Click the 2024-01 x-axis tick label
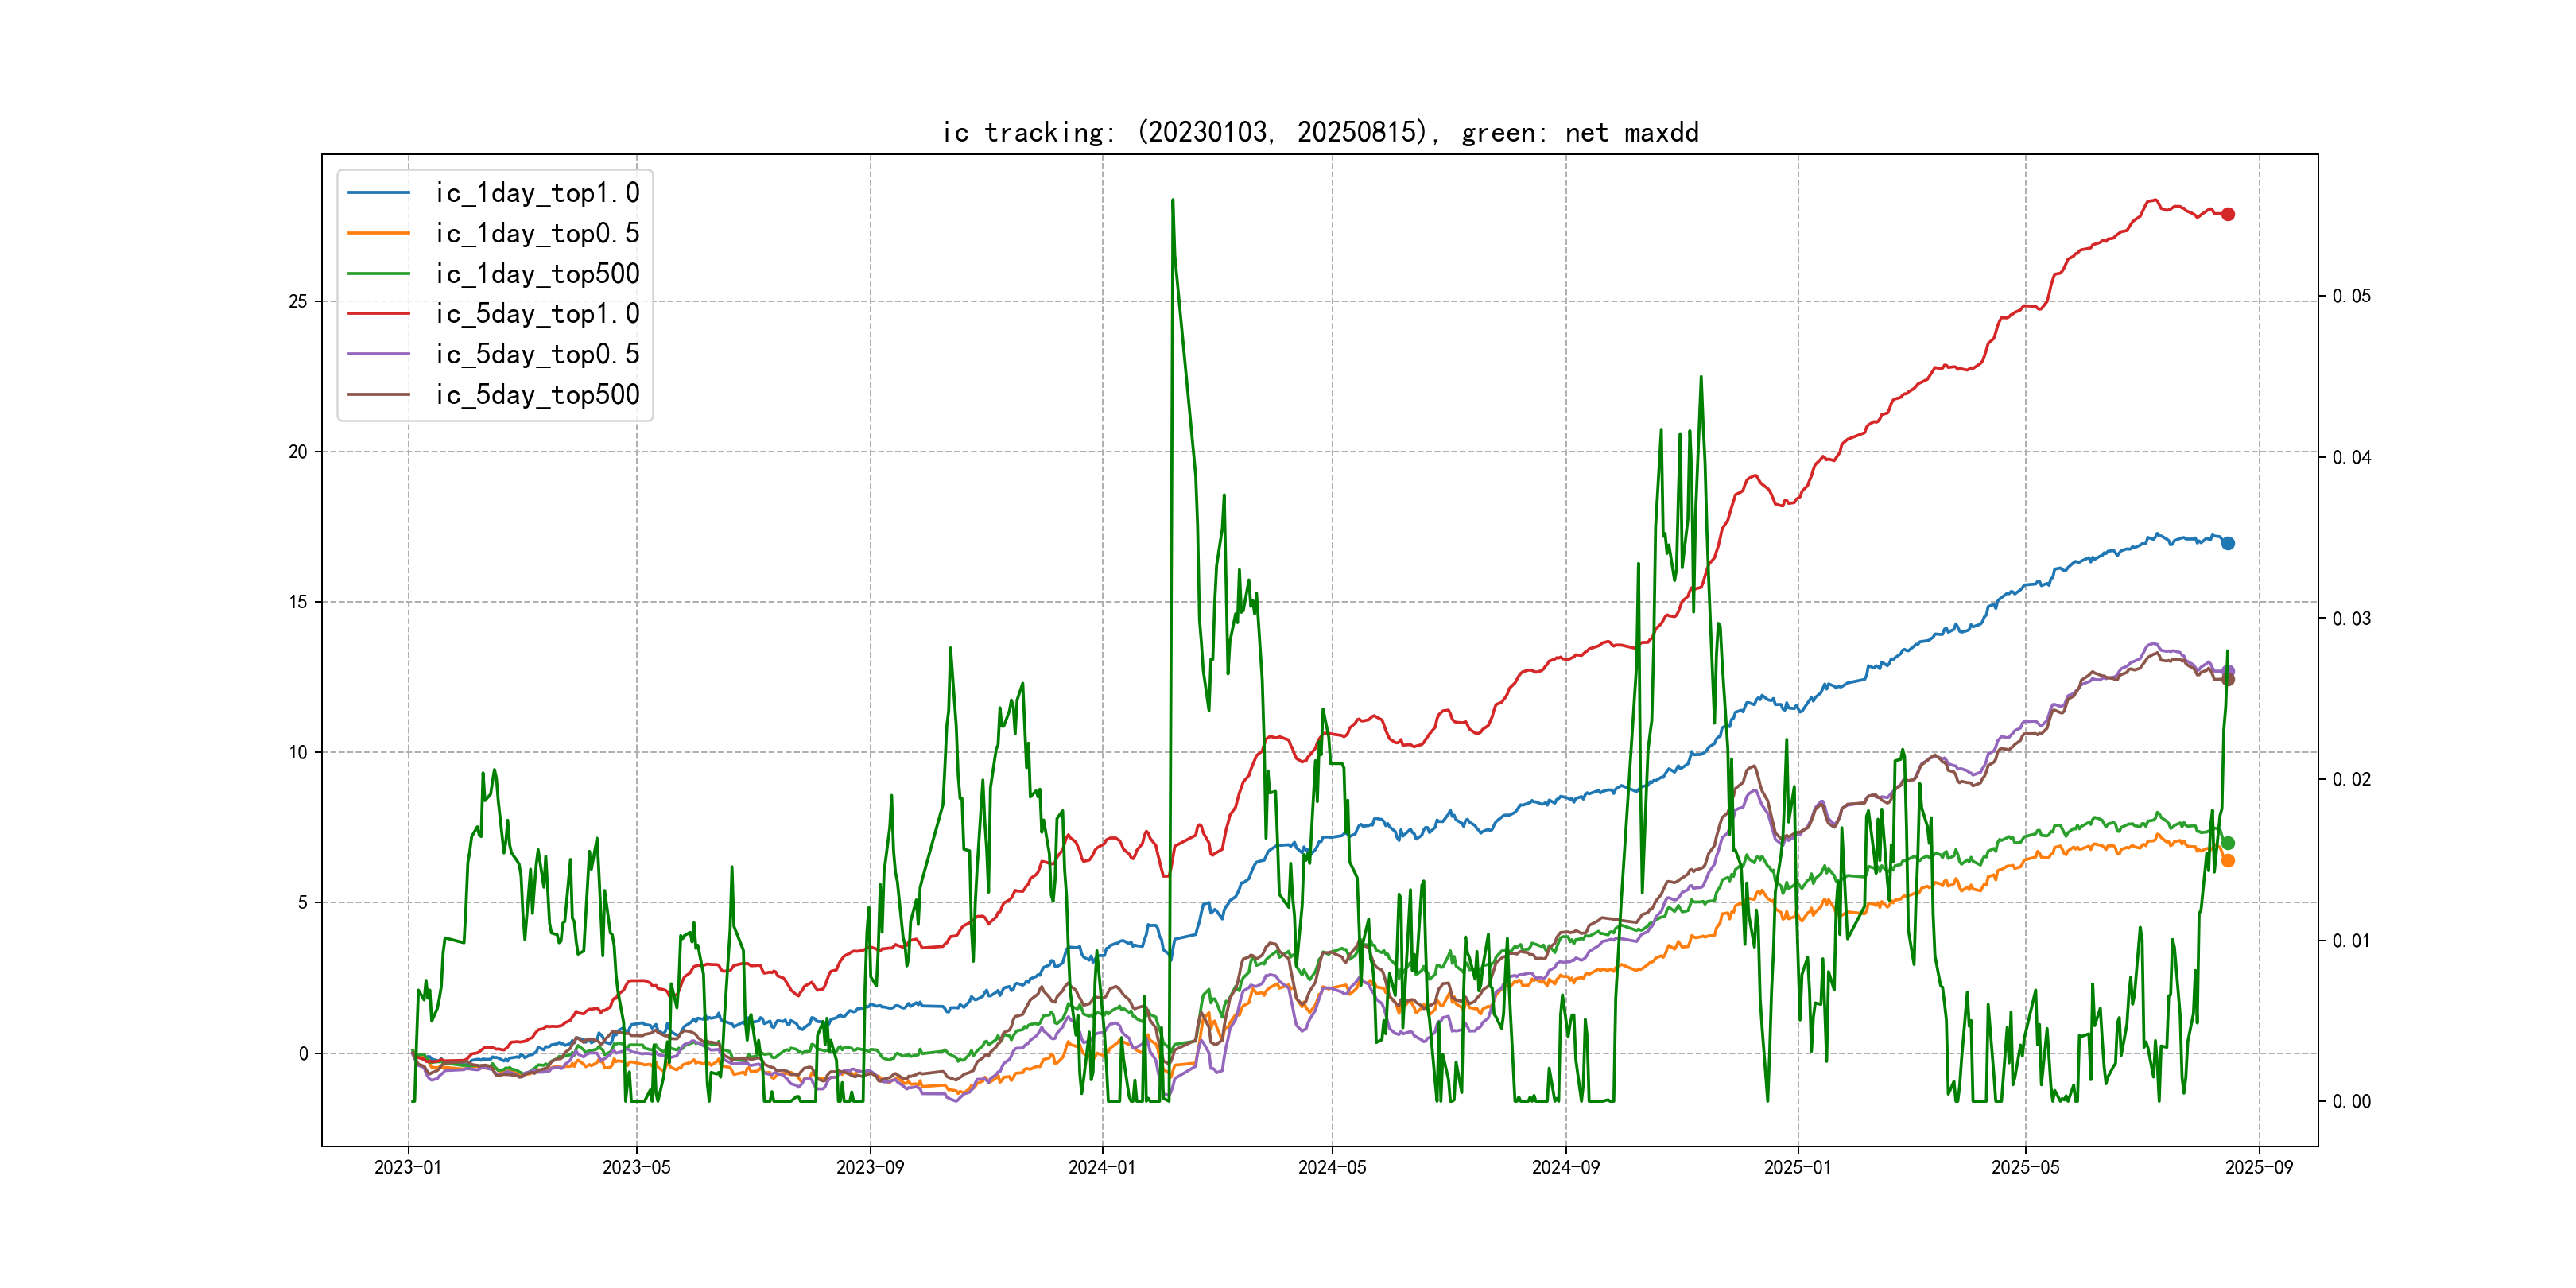 tap(1102, 1167)
